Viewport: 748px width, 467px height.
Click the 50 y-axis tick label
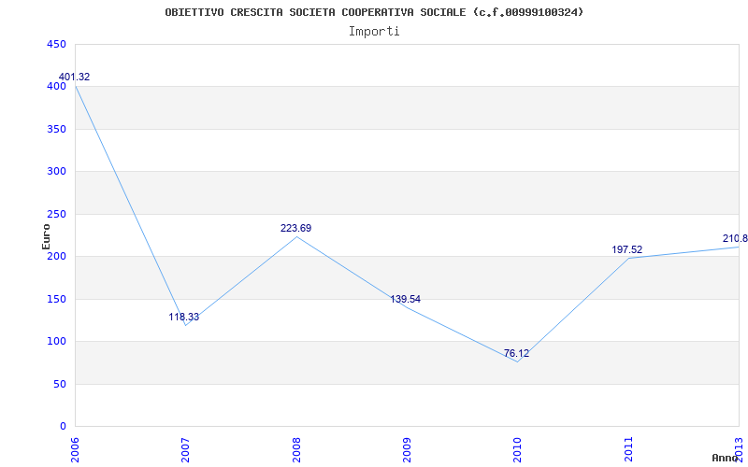pyautogui.click(x=60, y=384)
